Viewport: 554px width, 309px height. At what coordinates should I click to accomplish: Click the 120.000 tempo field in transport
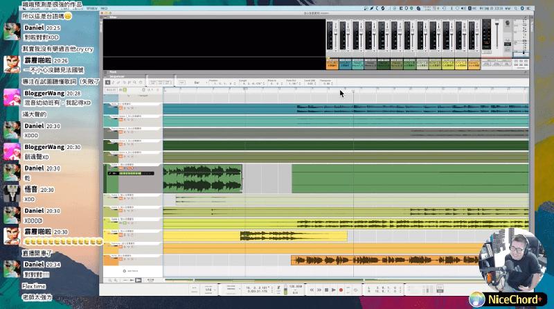296,285
